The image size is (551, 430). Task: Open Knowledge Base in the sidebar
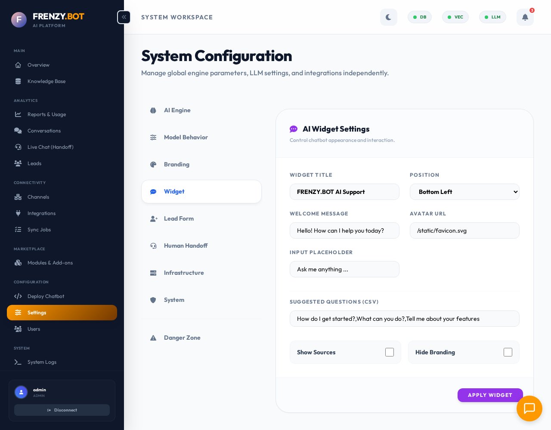pos(46,81)
